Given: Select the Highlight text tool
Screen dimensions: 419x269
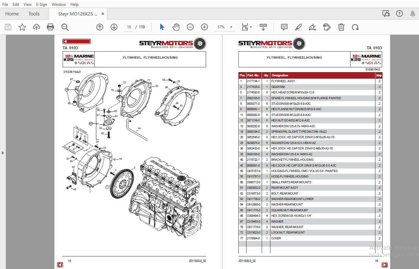Looking at the screenshot, I should pos(298,27).
